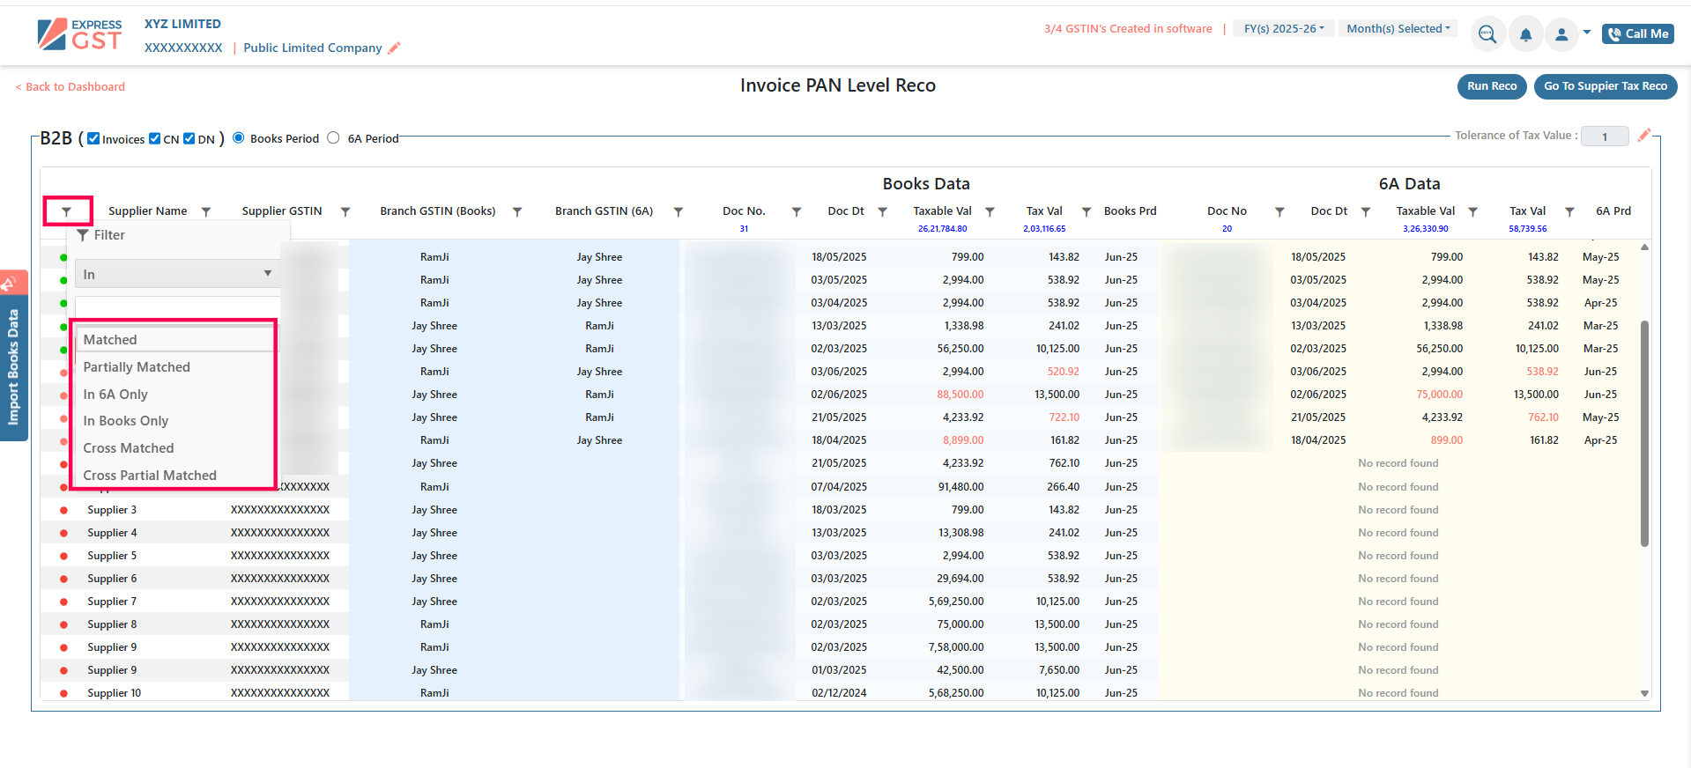Viewport: 1691px width, 768px height.
Task: Select the 6A Period radio button
Action: (x=333, y=137)
